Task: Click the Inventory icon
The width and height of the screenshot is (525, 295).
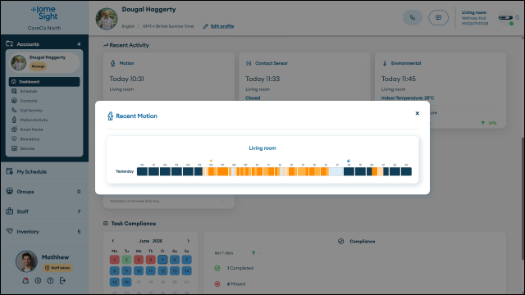Action: (x=9, y=231)
